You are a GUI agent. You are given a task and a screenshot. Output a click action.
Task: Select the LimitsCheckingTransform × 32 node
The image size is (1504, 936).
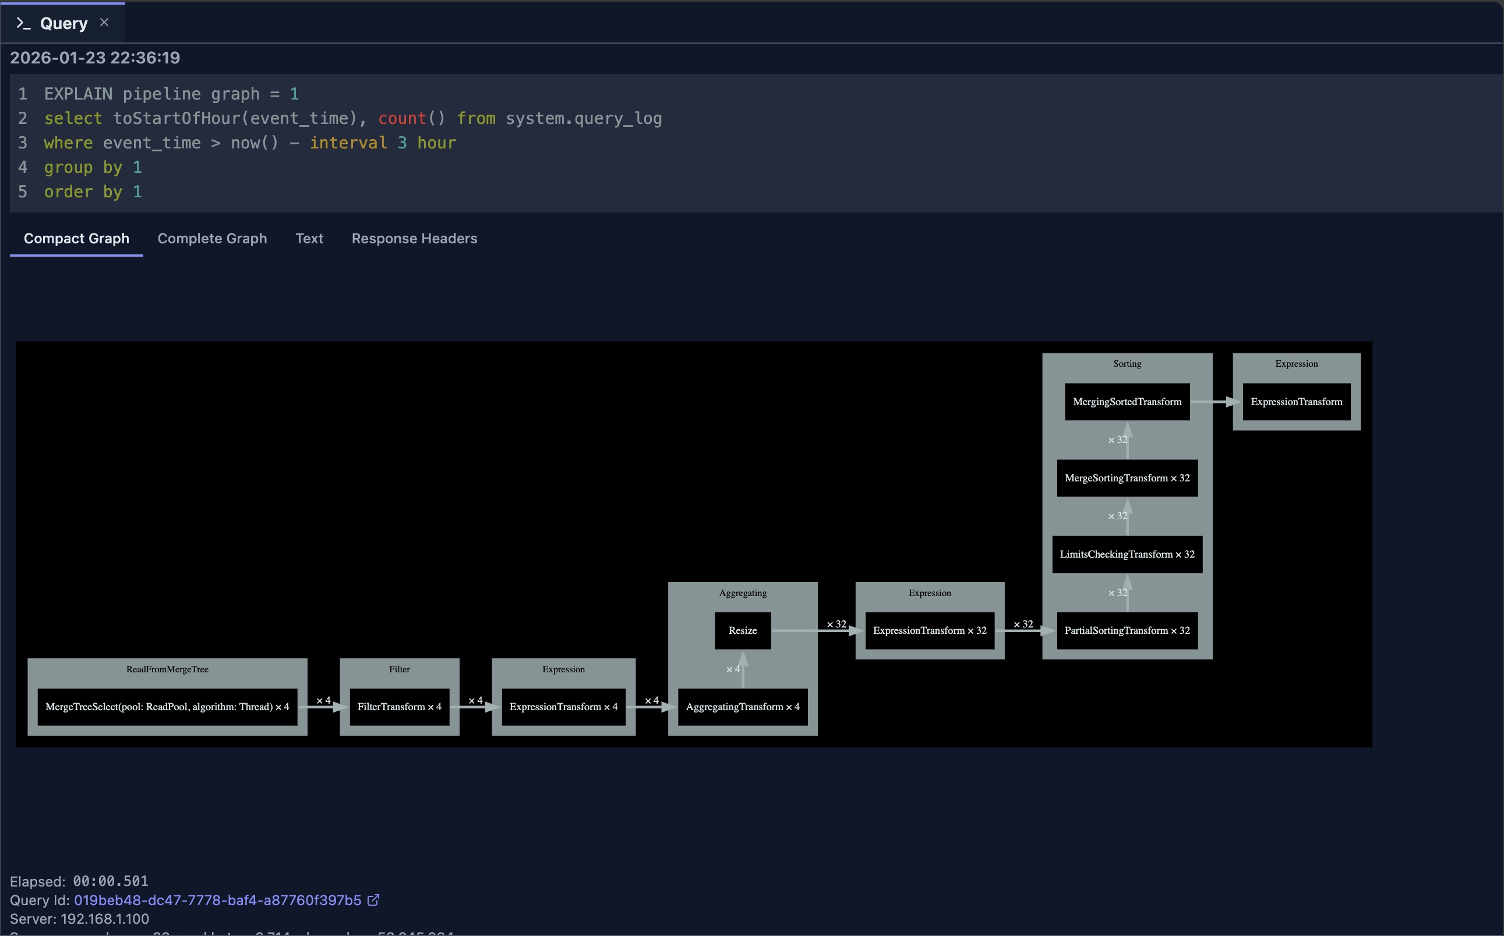[1127, 554]
